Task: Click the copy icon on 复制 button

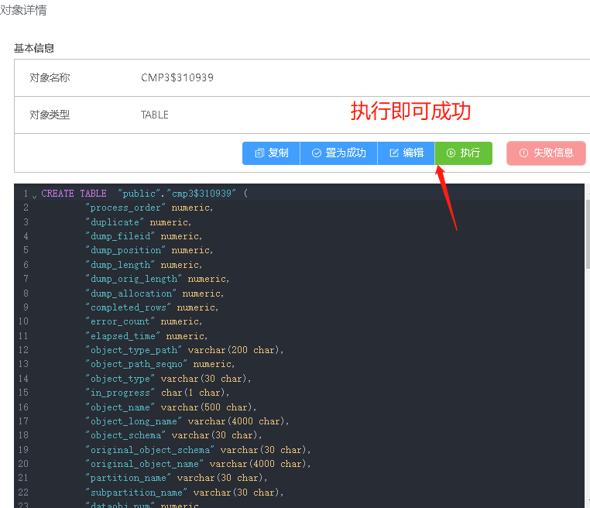Action: 259,153
